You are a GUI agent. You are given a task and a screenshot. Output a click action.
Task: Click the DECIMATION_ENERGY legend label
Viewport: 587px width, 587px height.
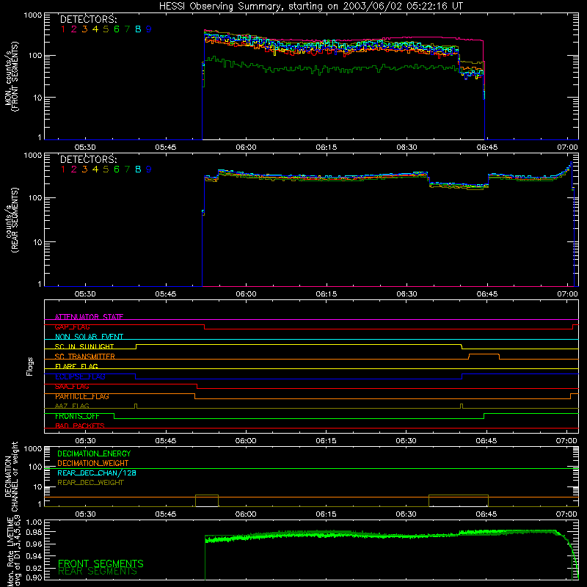[94, 453]
